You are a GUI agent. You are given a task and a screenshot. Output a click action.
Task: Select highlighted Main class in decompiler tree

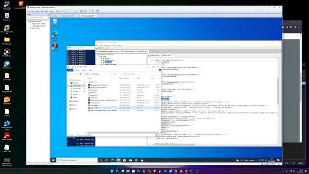(108, 62)
